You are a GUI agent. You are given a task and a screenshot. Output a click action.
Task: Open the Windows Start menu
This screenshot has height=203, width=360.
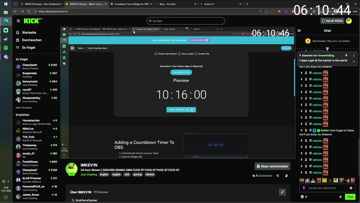click(x=6, y=4)
